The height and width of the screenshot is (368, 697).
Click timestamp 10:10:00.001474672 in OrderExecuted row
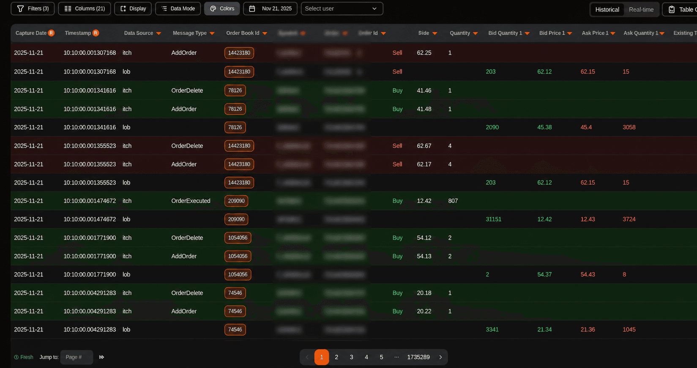coord(90,201)
